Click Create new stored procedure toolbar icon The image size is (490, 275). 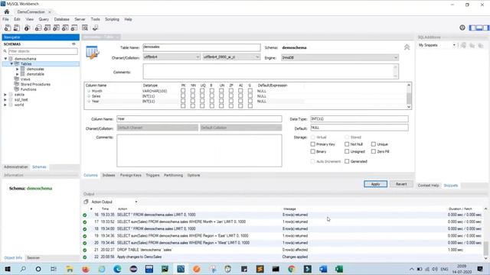click(65, 28)
